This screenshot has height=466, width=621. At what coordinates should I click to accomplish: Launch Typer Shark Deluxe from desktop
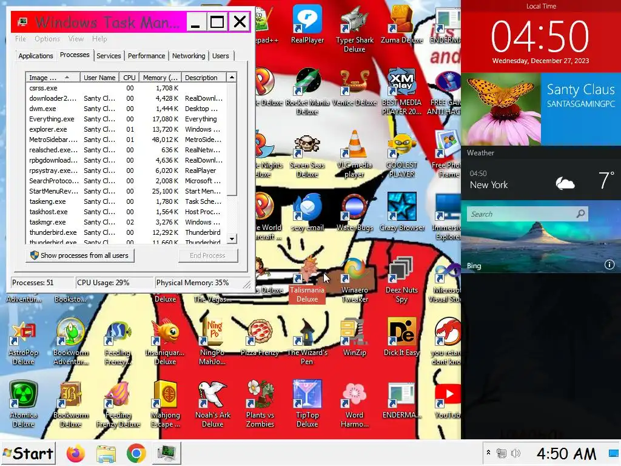click(354, 29)
